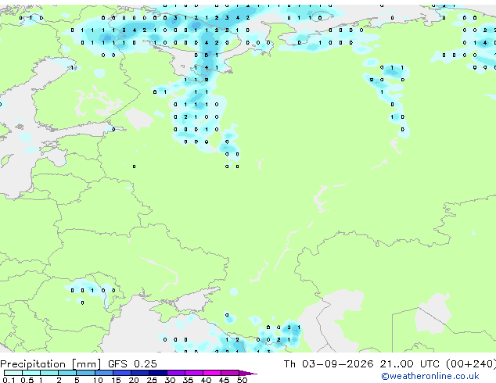
Task: Click the "50" legend scale label
Action: [242, 380]
